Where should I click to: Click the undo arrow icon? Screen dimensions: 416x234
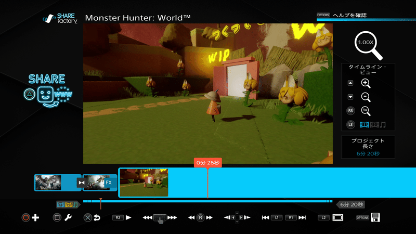point(97,218)
